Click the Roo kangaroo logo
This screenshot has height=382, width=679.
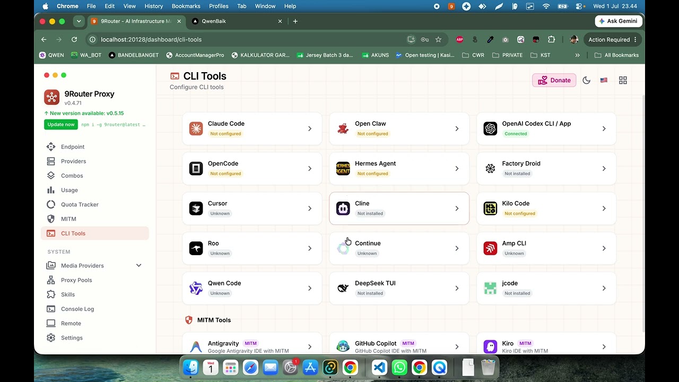coord(196,248)
